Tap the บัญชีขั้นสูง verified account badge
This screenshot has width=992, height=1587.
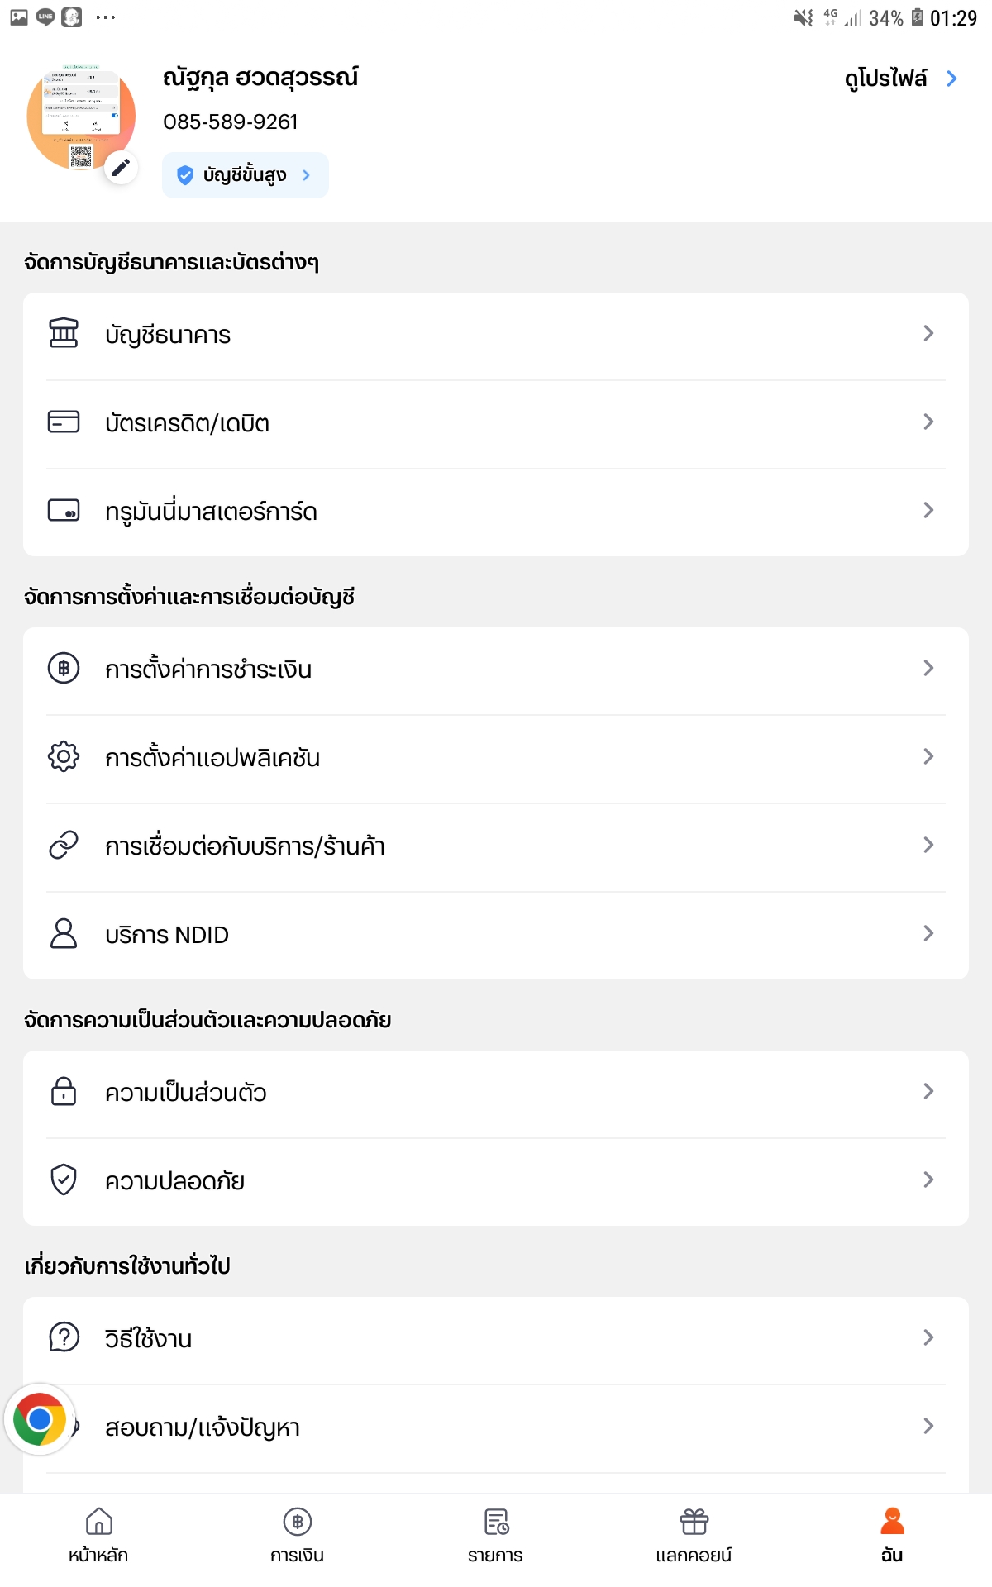tap(245, 175)
